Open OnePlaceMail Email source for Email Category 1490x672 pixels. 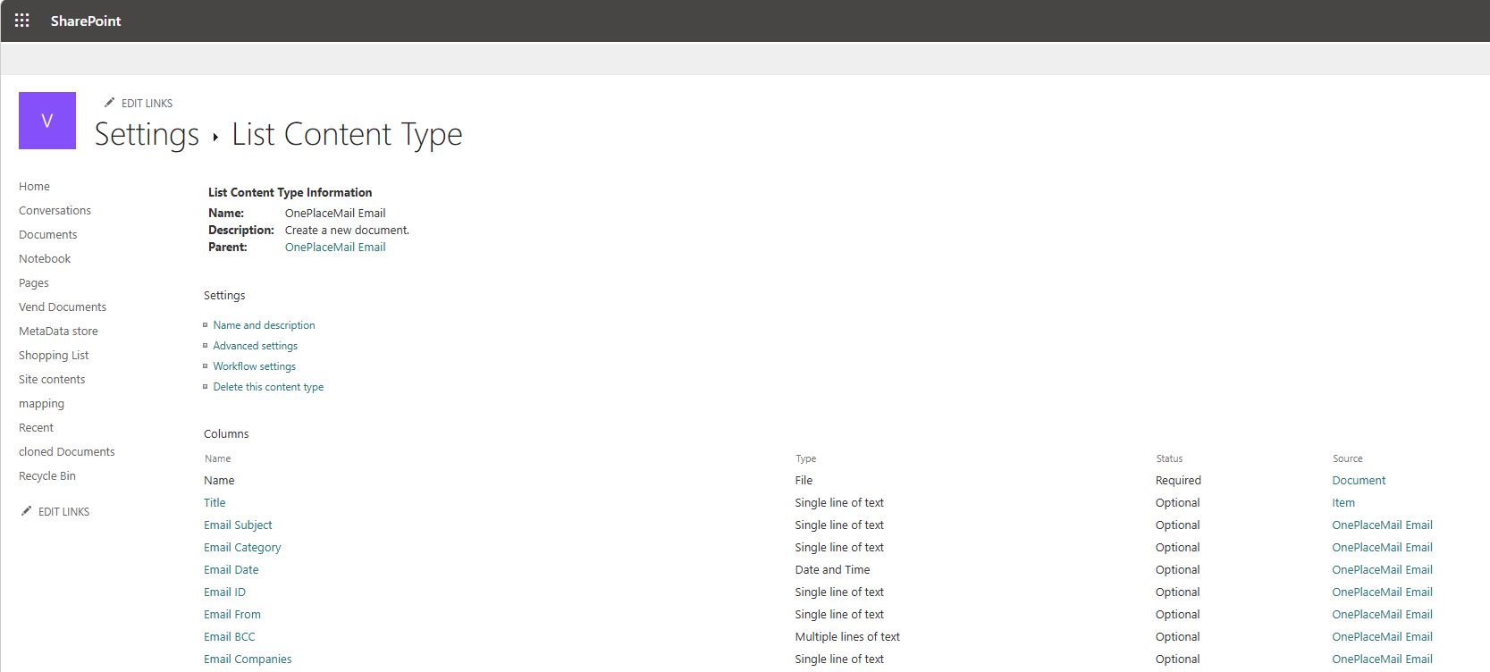[x=1382, y=548]
